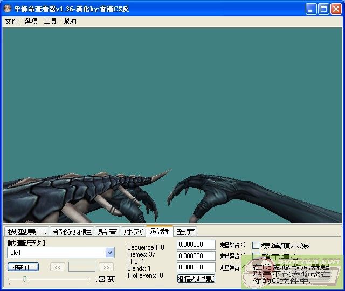Switch to the 模型展示 tab
Viewport: 345px width, 291px height.
point(26,232)
